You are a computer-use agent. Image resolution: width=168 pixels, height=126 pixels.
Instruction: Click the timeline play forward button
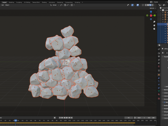pos(67,118)
